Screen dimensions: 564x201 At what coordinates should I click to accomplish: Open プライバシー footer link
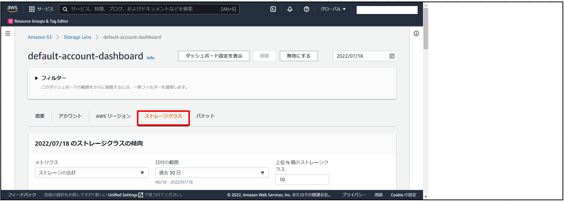click(354, 195)
